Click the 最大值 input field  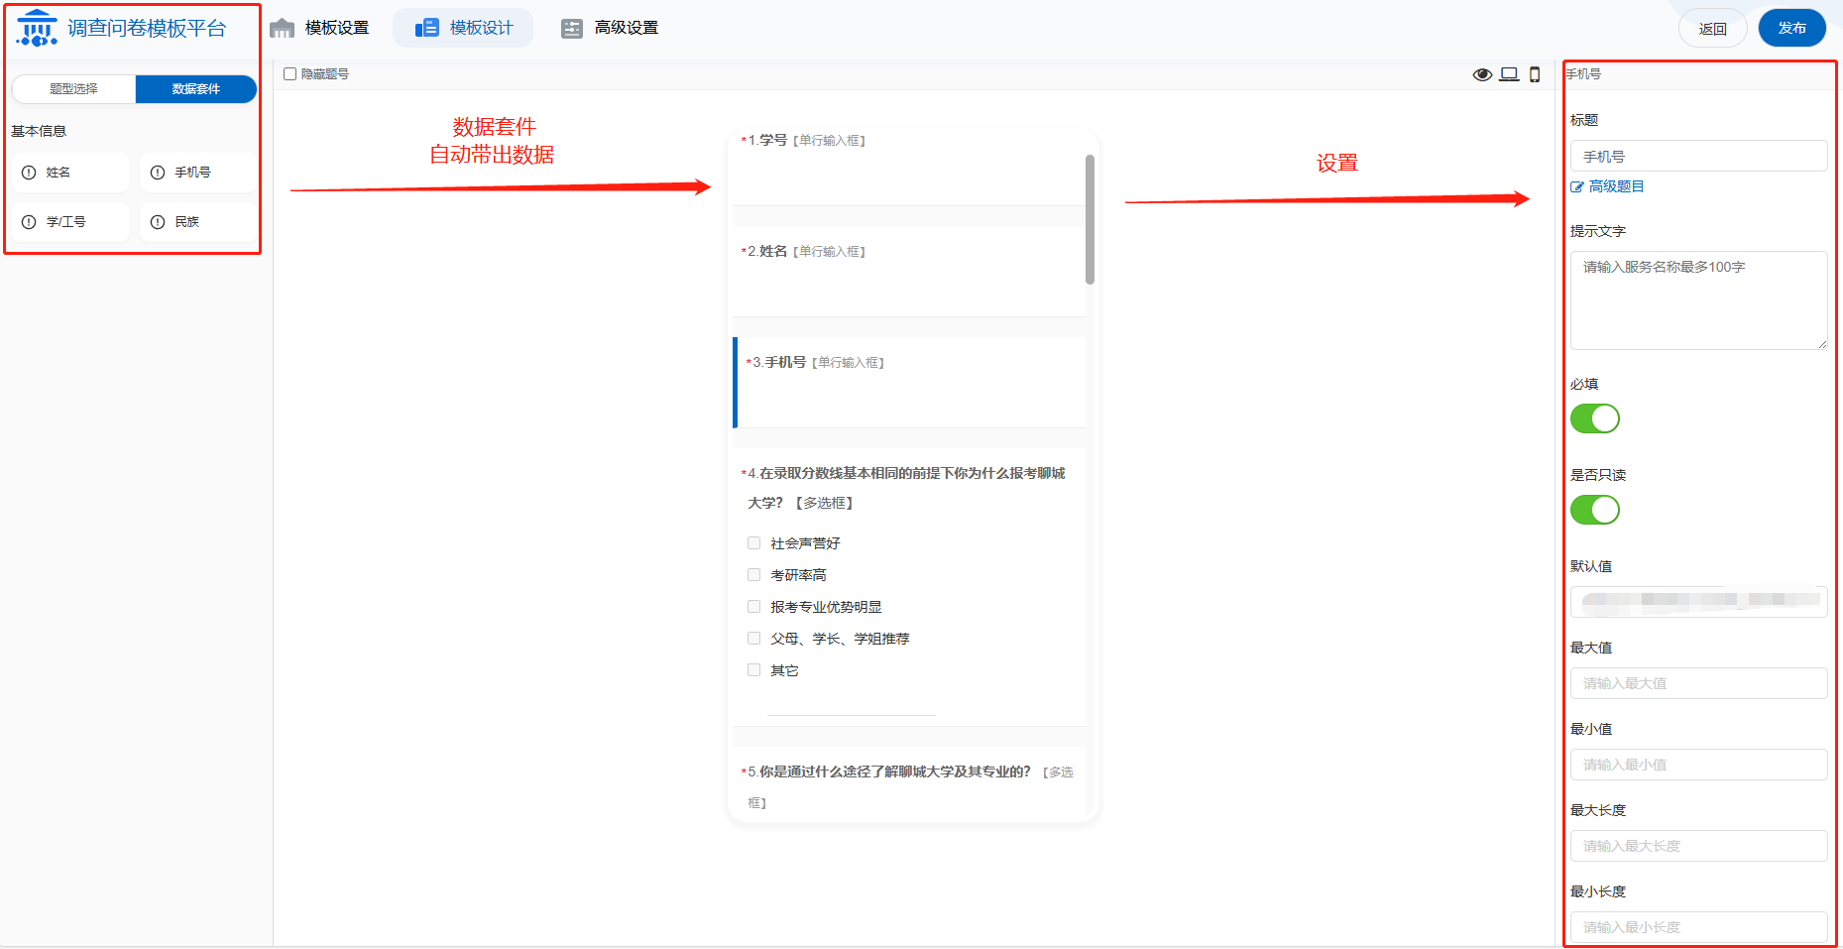1698,683
